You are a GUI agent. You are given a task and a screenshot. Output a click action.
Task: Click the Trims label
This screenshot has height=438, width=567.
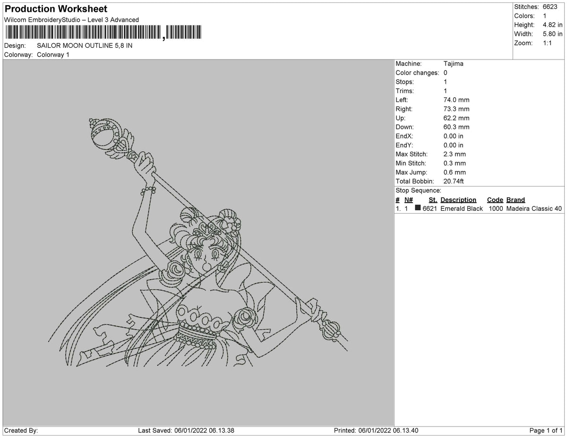(405, 91)
